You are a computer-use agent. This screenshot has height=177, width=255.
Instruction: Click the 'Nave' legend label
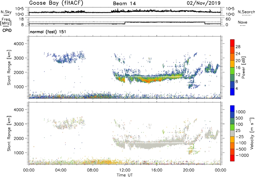click(x=243, y=22)
